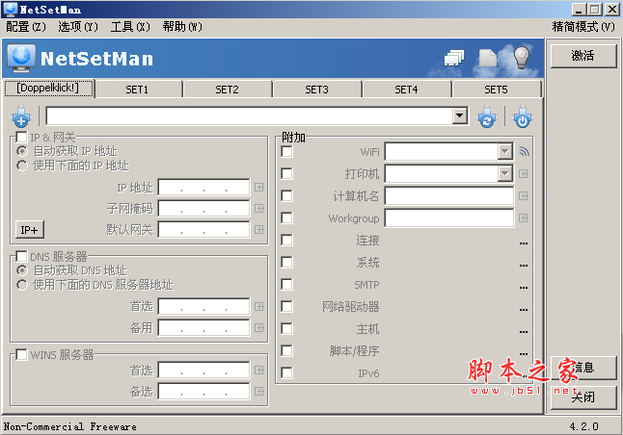Click the IP+ button
The height and width of the screenshot is (435, 623).
pyautogui.click(x=29, y=230)
